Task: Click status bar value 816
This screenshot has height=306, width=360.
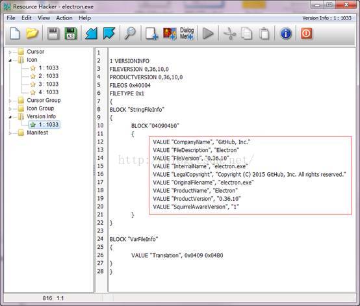Action: point(47,298)
